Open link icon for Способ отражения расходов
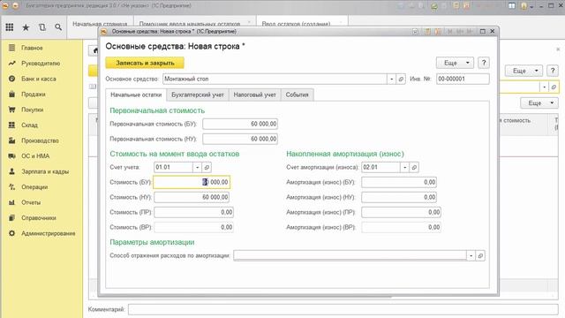The width and height of the screenshot is (565, 318). click(480, 255)
